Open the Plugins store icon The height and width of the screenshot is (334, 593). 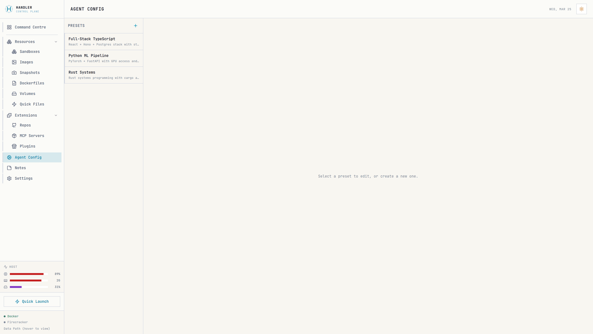coord(14,146)
